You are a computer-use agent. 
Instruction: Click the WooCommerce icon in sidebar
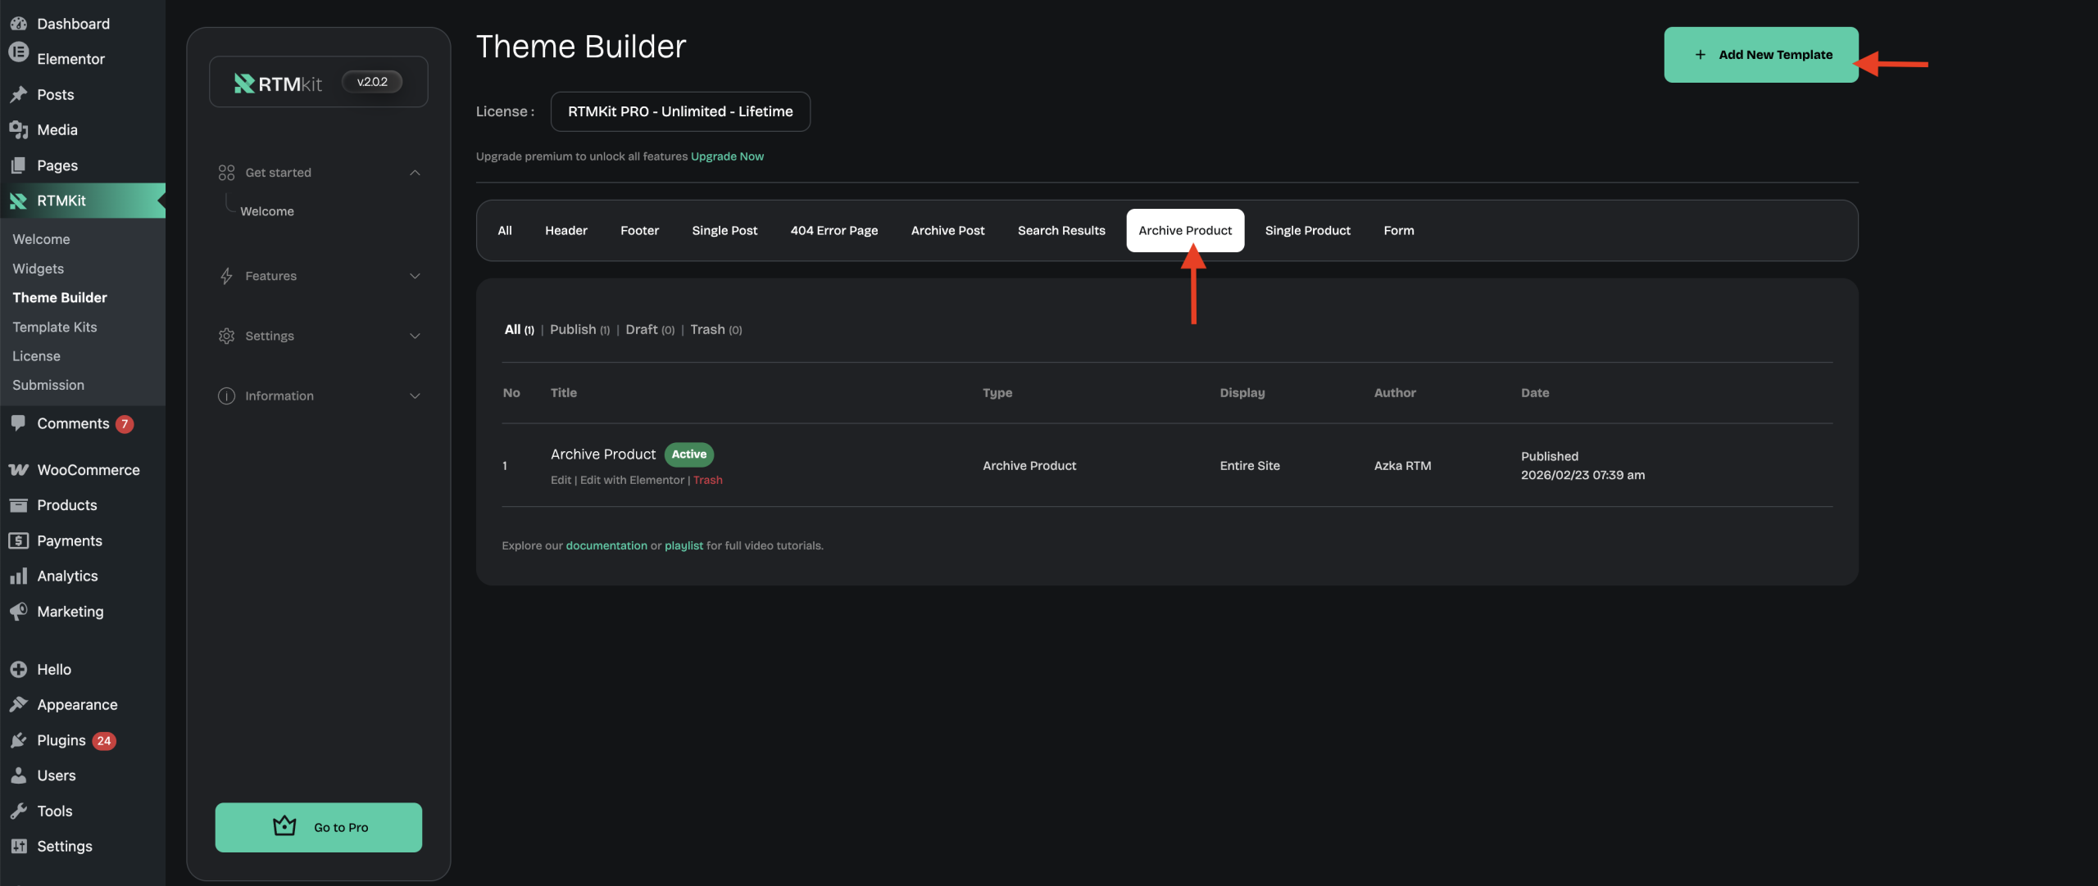[x=18, y=470]
